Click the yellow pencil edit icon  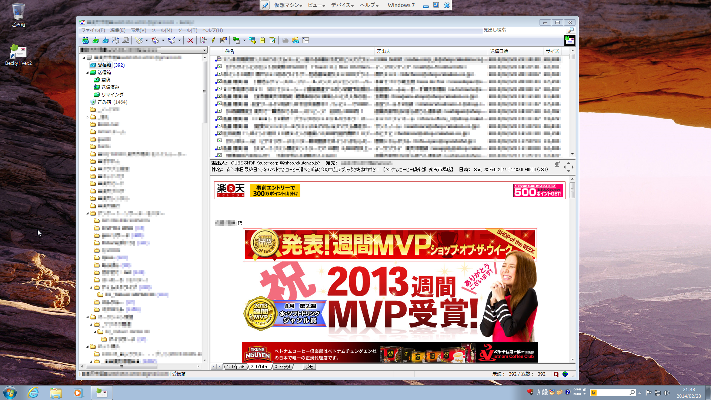point(213,40)
